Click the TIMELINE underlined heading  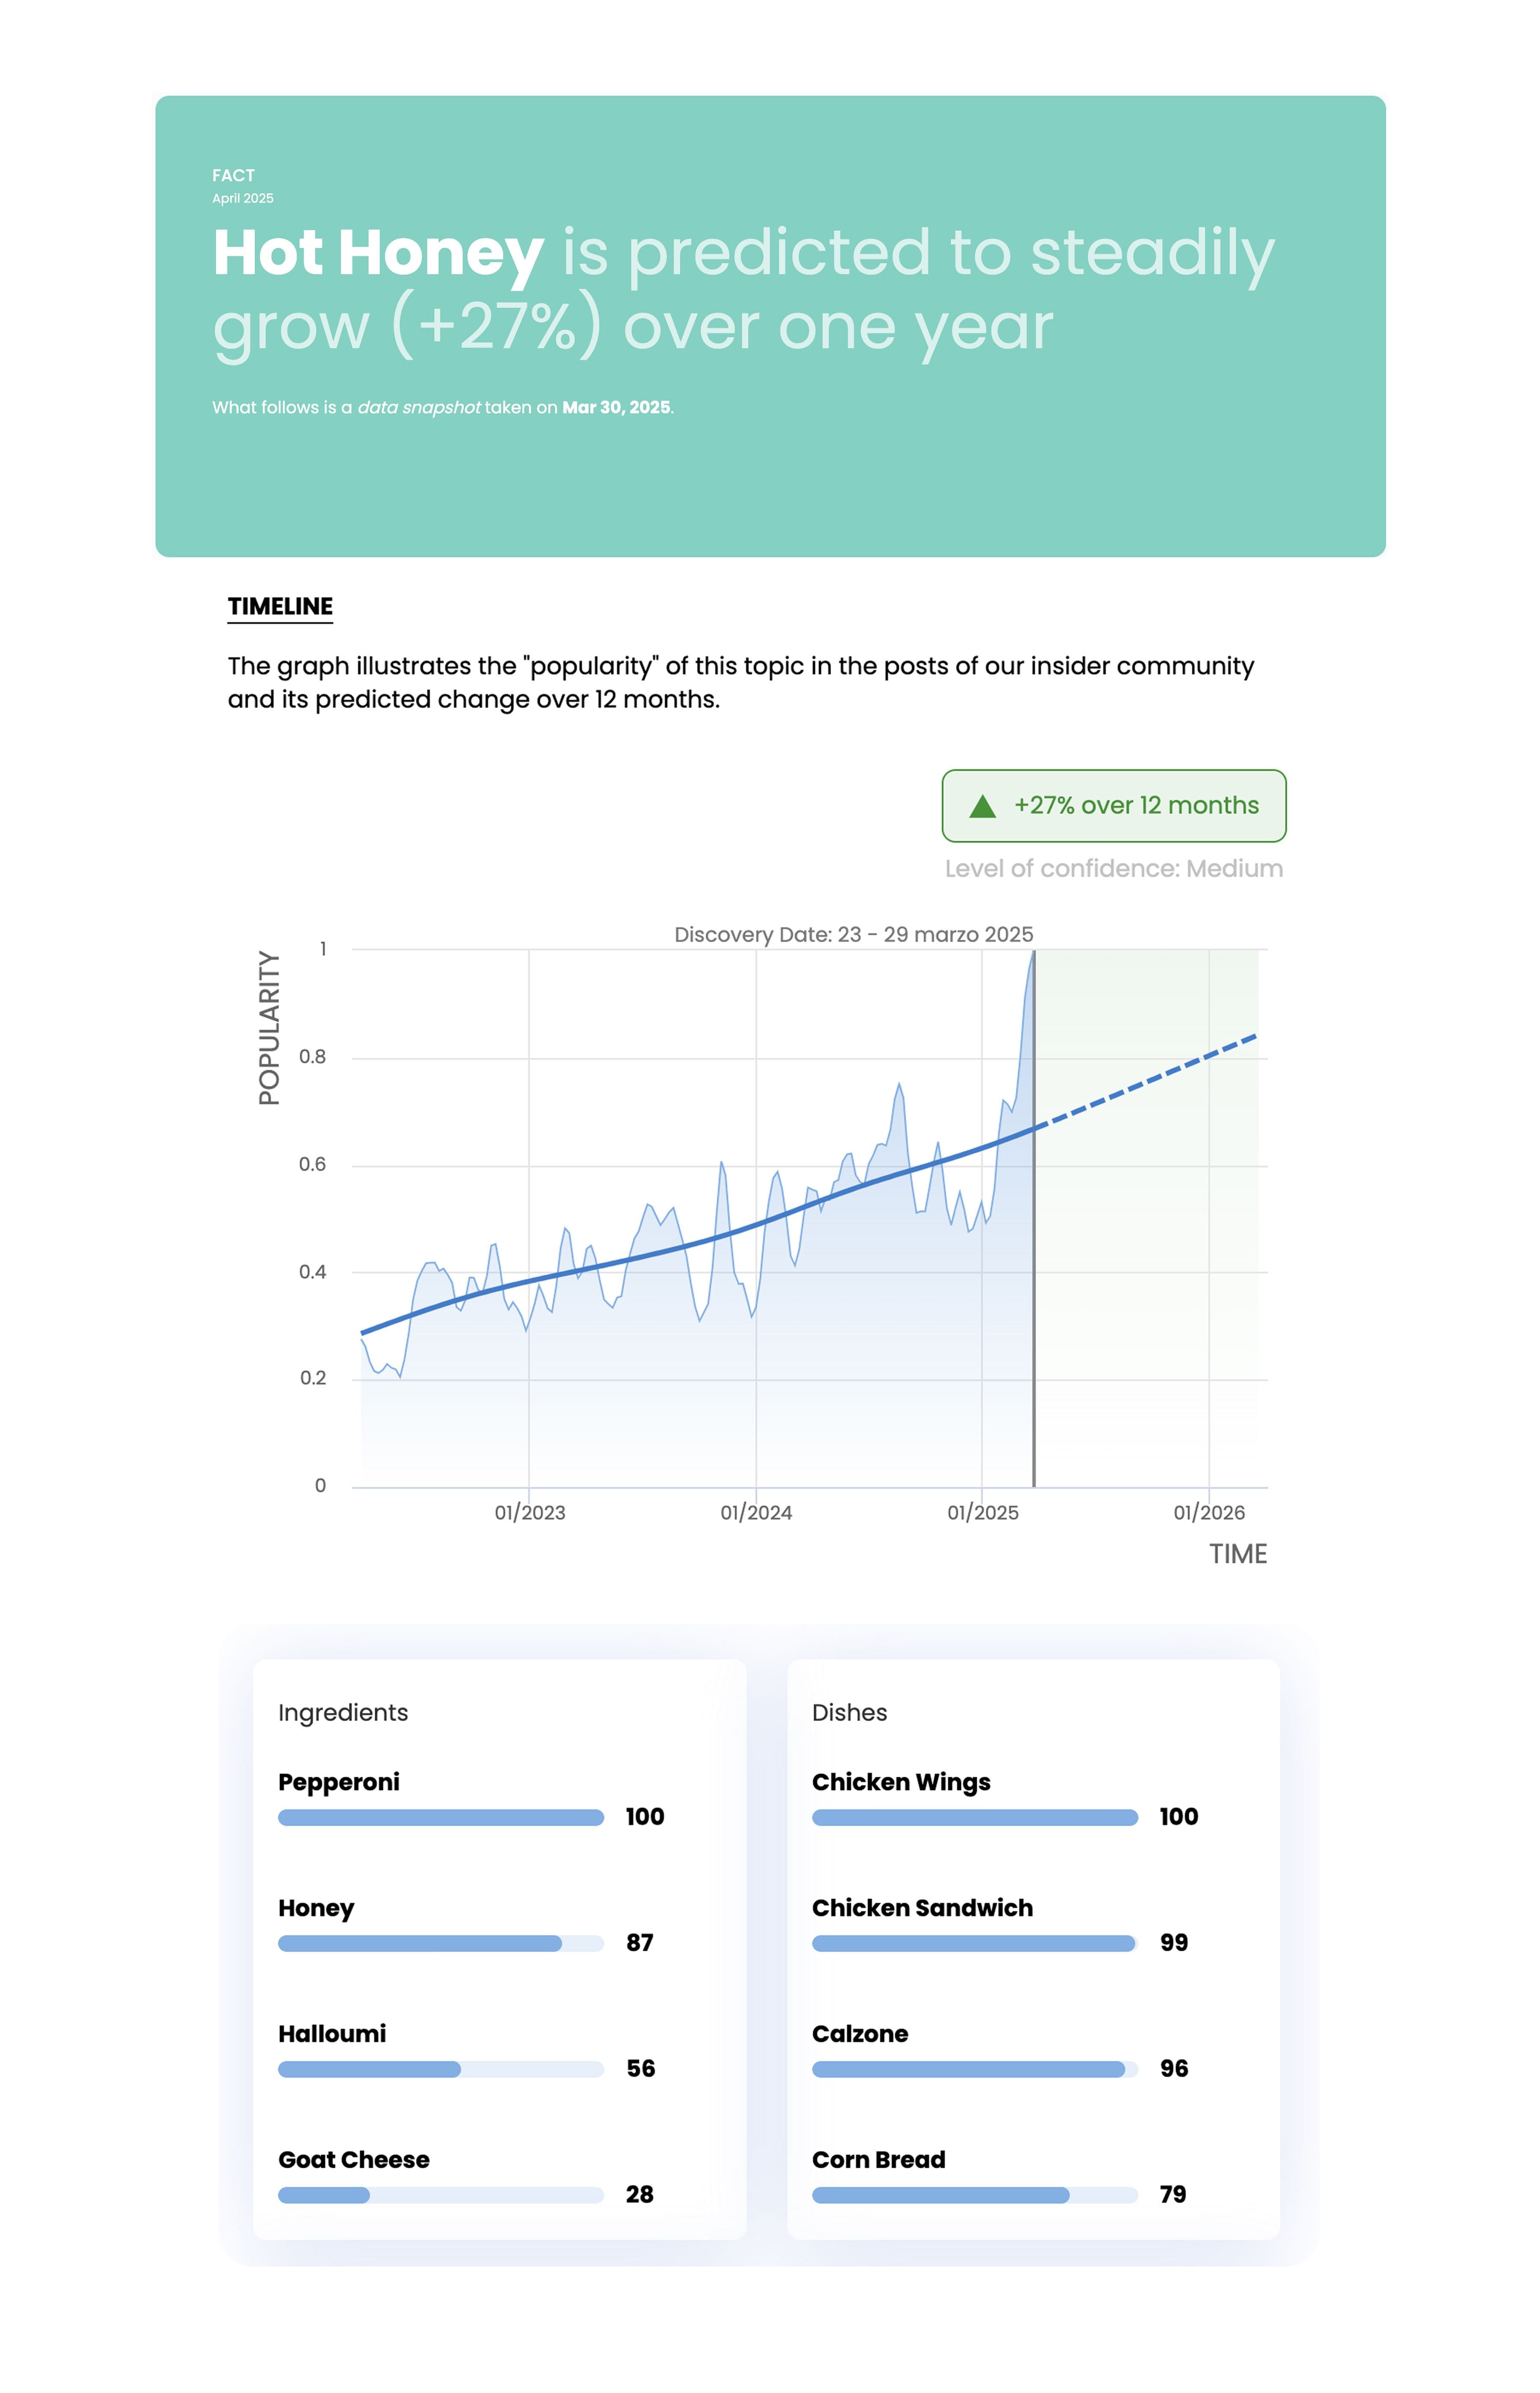[x=280, y=606]
